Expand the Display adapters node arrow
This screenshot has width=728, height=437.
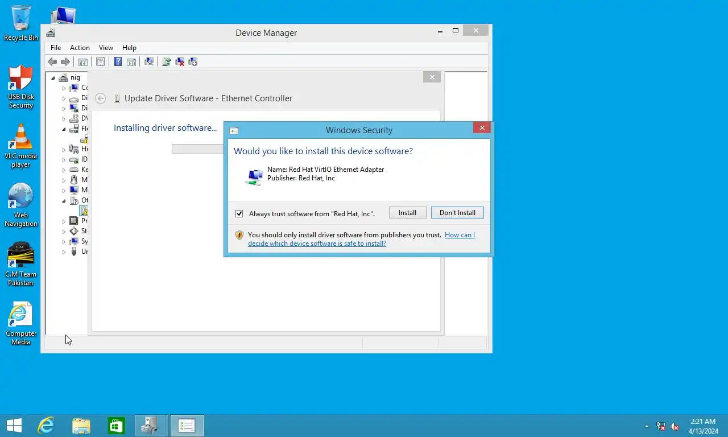64,109
